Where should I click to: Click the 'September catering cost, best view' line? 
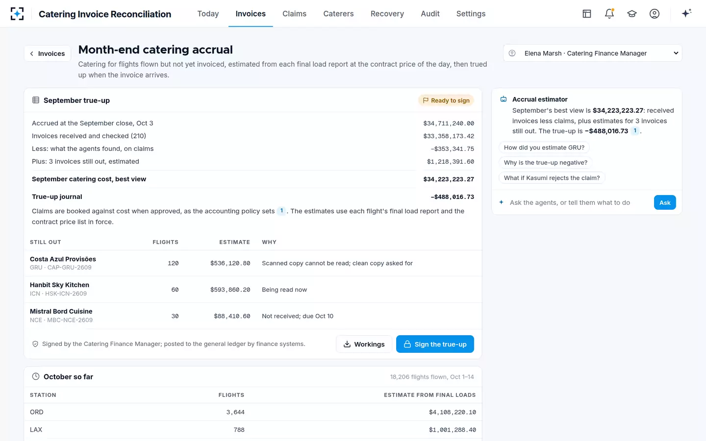253,179
